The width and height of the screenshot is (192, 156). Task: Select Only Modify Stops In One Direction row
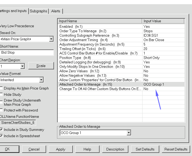click(x=121, y=66)
